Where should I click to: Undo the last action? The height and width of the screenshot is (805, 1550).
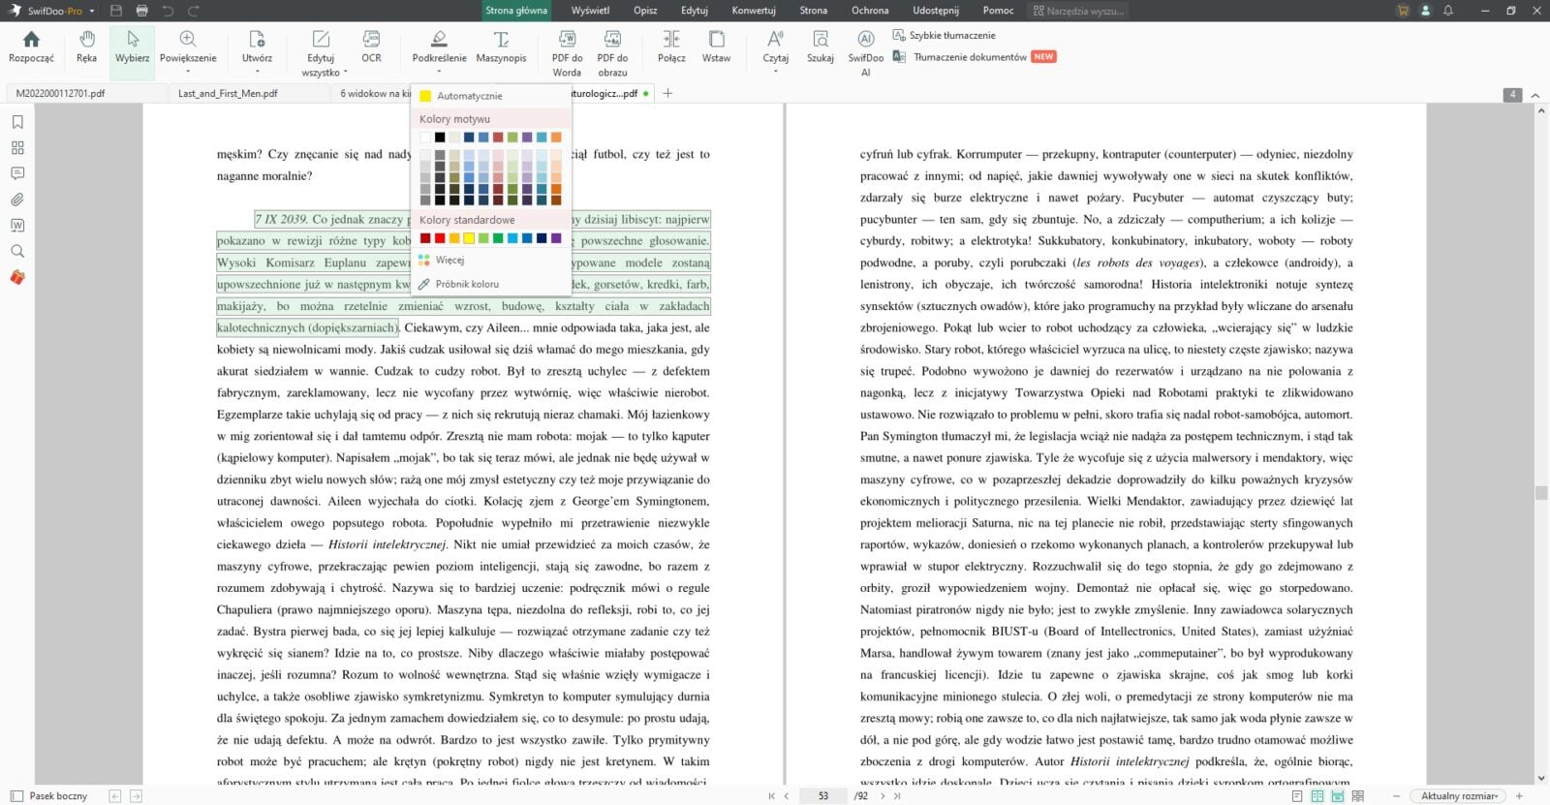(168, 11)
